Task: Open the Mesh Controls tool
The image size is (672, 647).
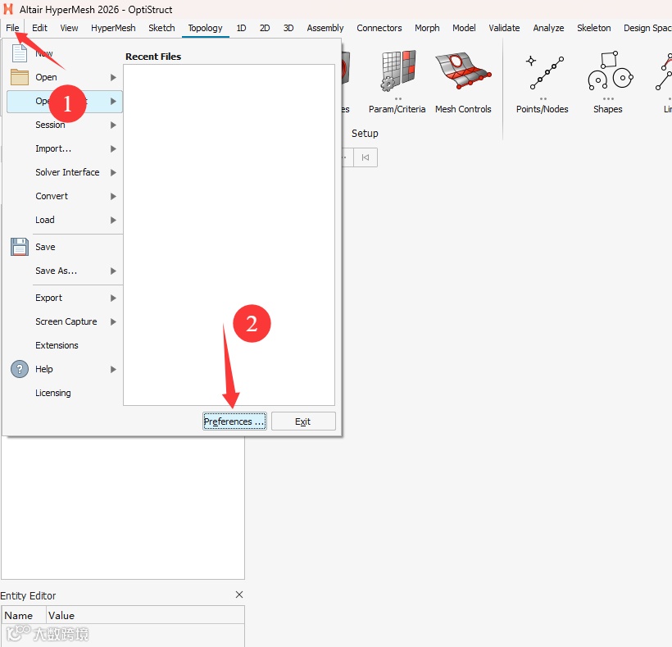Action: (463, 82)
